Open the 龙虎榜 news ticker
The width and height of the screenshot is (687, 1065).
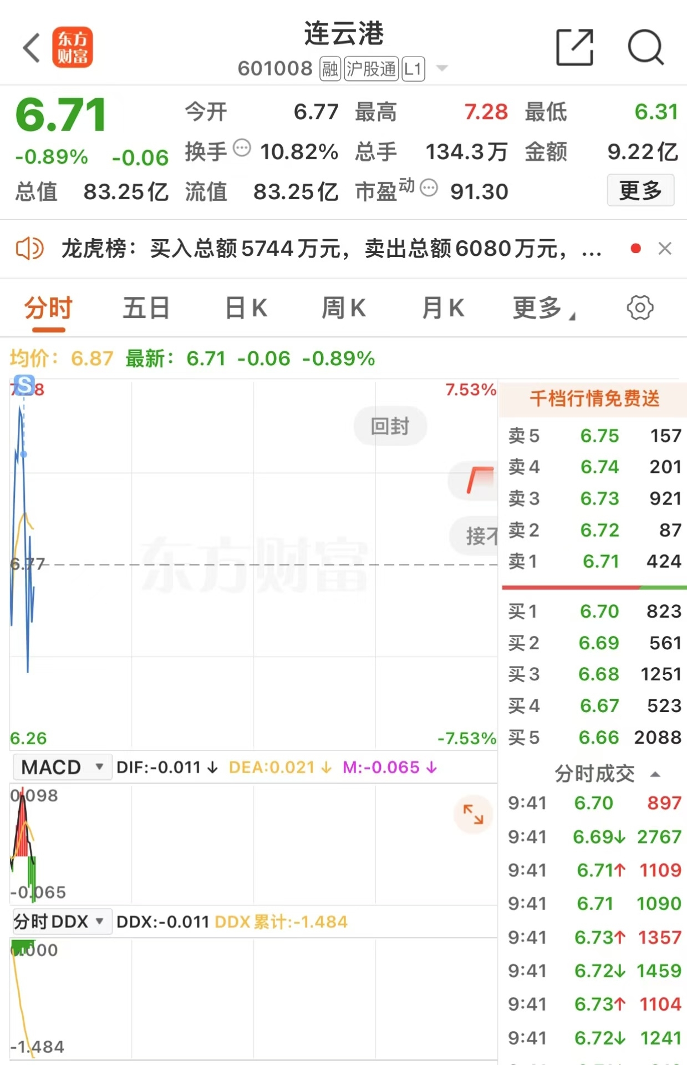click(331, 249)
